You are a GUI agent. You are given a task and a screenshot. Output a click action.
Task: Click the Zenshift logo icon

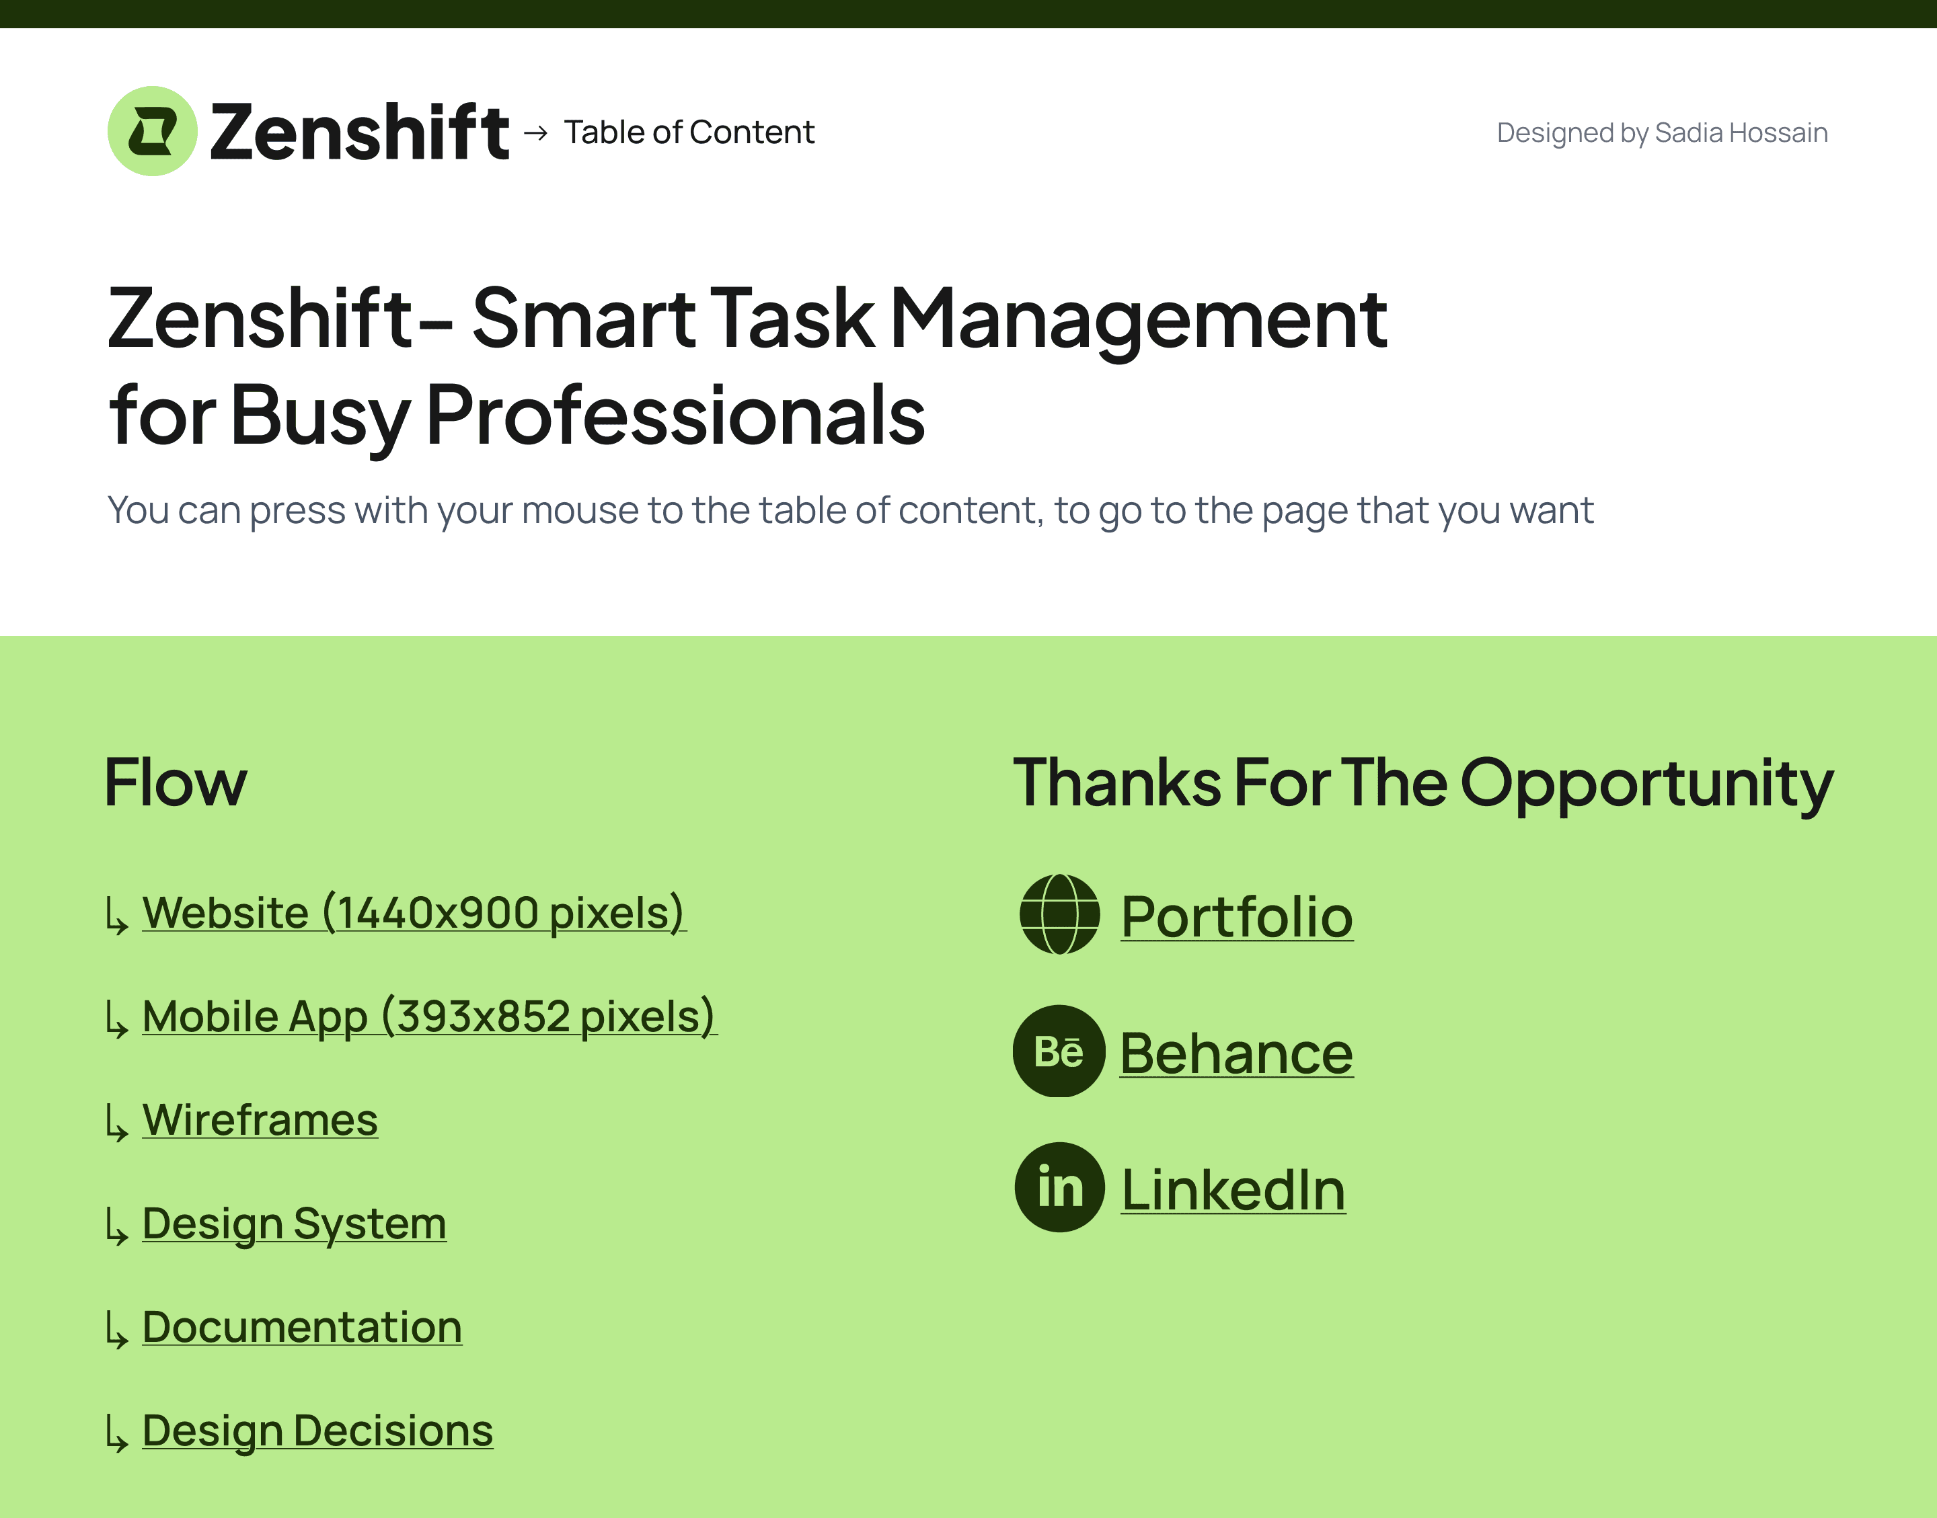(x=152, y=132)
